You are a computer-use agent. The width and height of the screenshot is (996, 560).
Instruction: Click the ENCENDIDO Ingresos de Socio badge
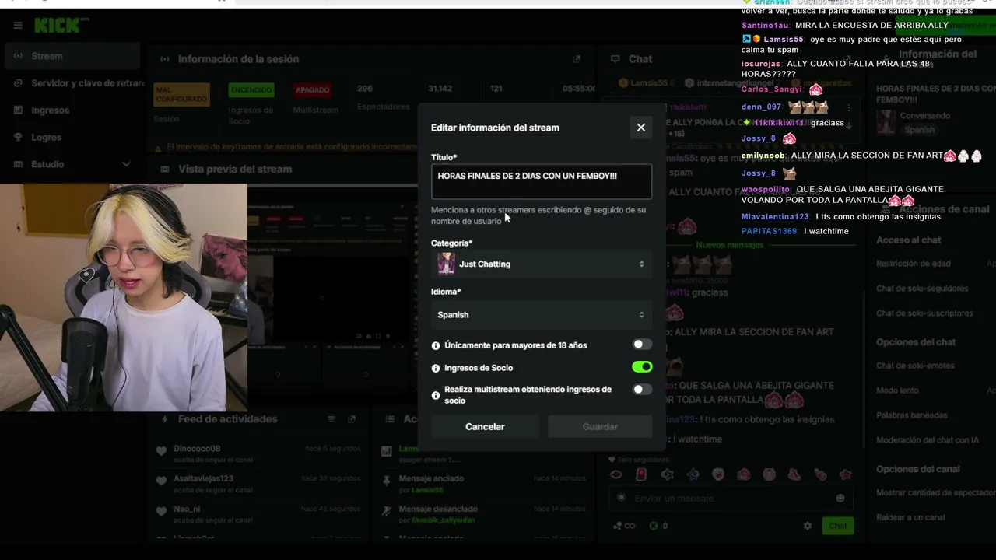point(251,90)
